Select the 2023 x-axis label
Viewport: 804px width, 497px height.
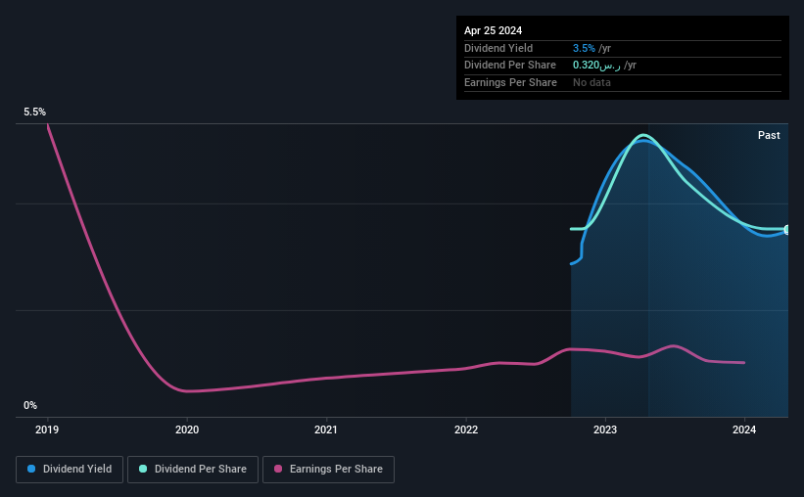coord(605,429)
